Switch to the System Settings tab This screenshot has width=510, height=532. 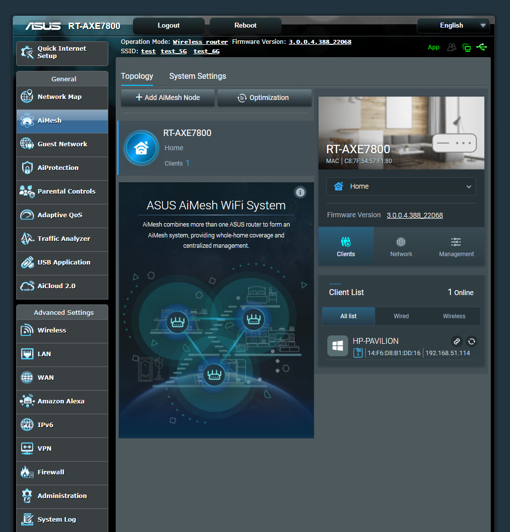pyautogui.click(x=198, y=76)
